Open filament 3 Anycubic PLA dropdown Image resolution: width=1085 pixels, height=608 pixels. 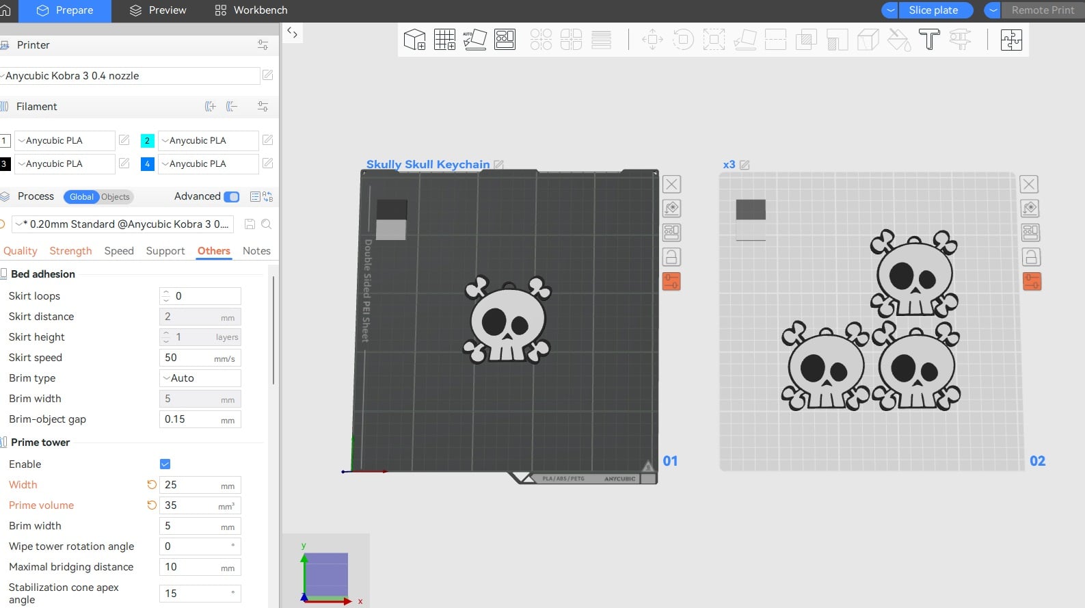[65, 164]
